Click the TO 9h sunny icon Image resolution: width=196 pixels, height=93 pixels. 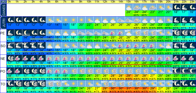click(81, 83)
